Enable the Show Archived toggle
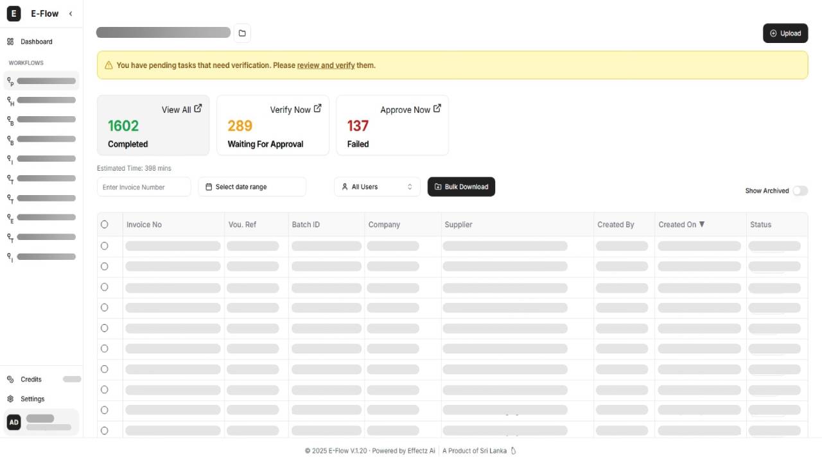This screenshot has height=462, width=822. 800,191
